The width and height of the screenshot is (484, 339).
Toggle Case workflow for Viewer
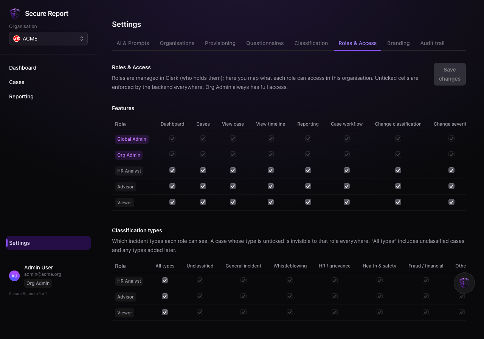[347, 202]
